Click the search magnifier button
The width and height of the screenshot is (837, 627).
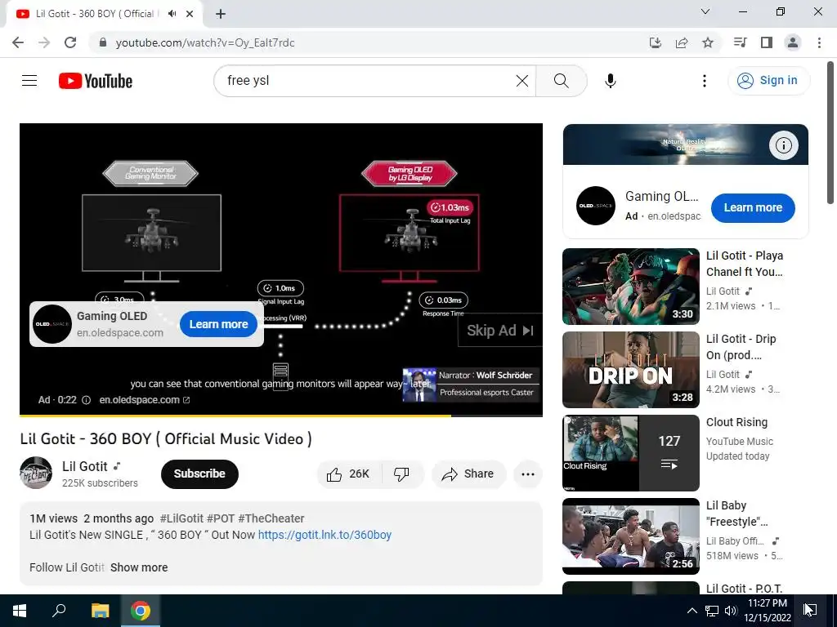click(x=561, y=81)
